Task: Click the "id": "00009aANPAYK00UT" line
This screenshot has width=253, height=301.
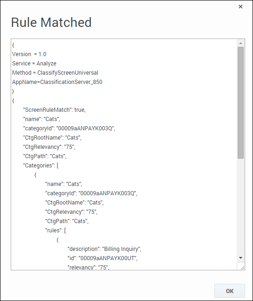Action: coord(102,258)
